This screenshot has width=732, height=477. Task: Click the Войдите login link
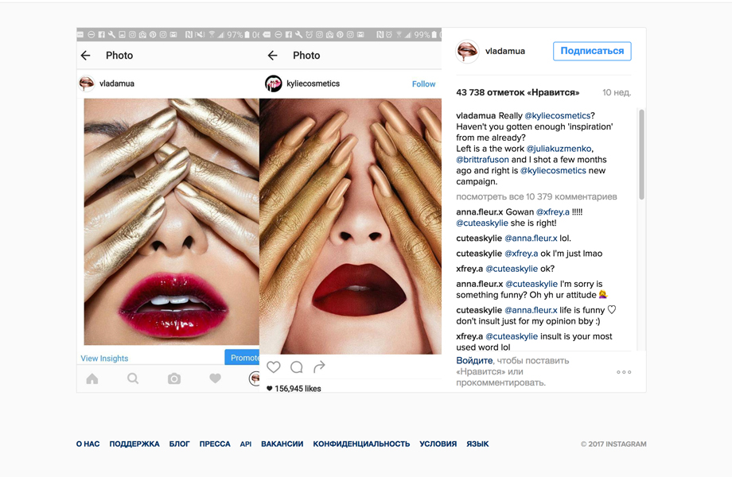click(x=474, y=361)
